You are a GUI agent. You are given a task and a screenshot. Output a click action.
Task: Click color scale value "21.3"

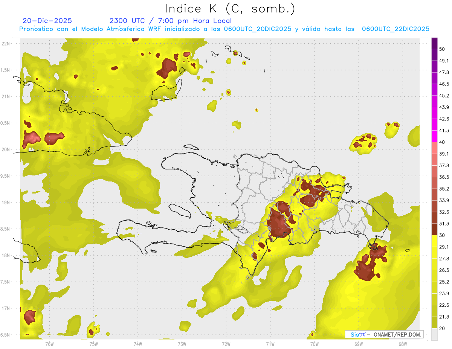coord(444,317)
